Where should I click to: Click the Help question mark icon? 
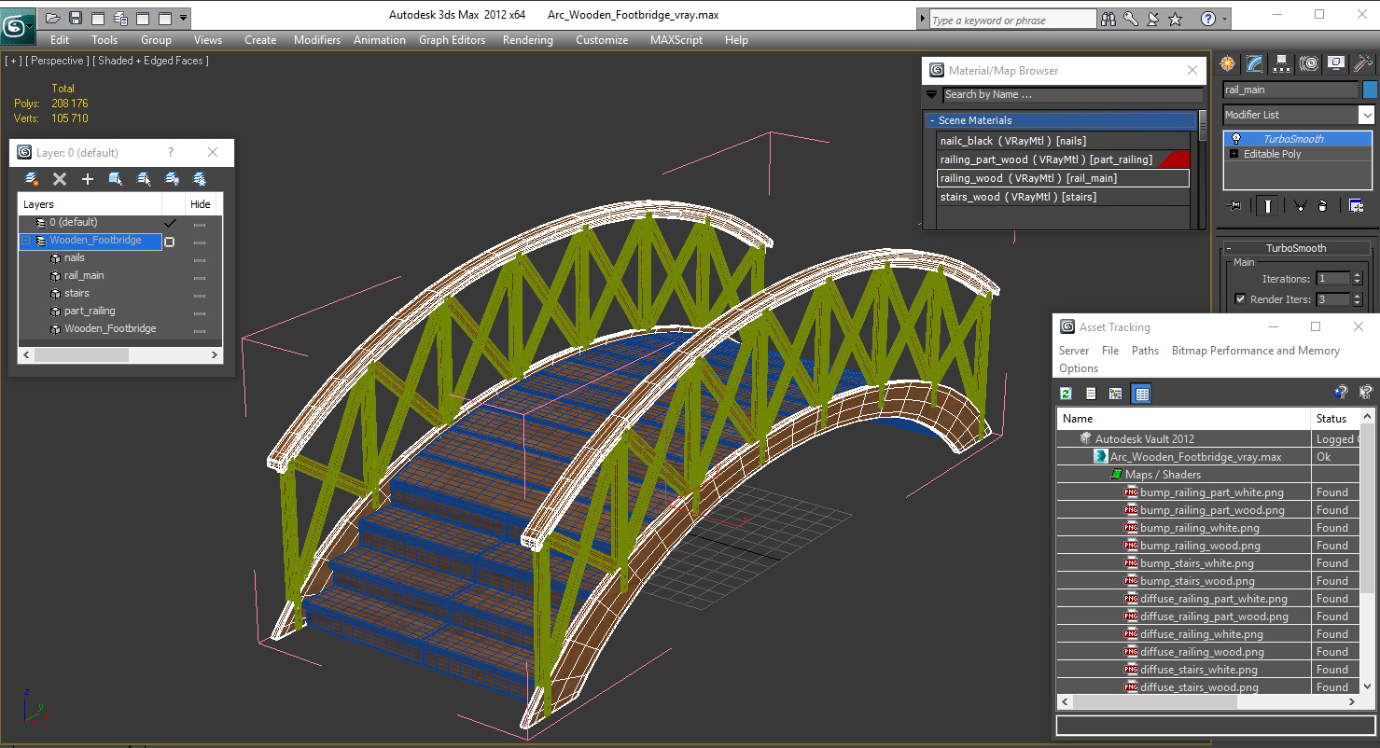1208,19
